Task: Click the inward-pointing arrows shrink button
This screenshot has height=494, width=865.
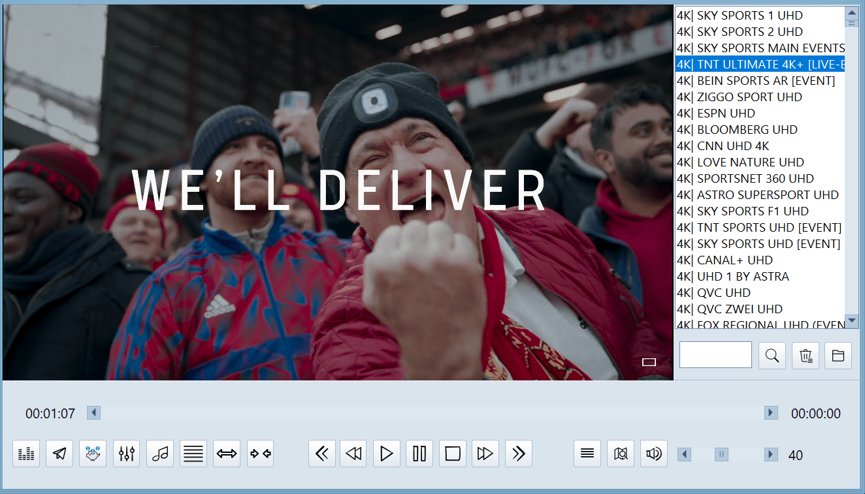Action: click(261, 454)
